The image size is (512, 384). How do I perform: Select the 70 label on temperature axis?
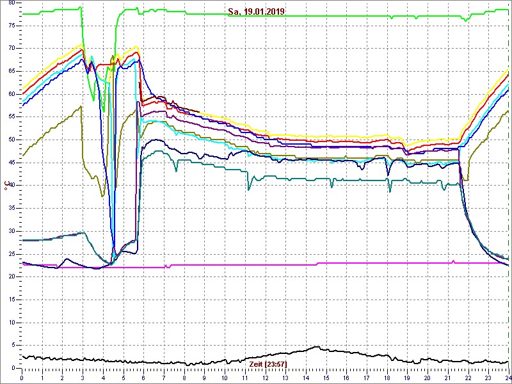[x=12, y=49]
